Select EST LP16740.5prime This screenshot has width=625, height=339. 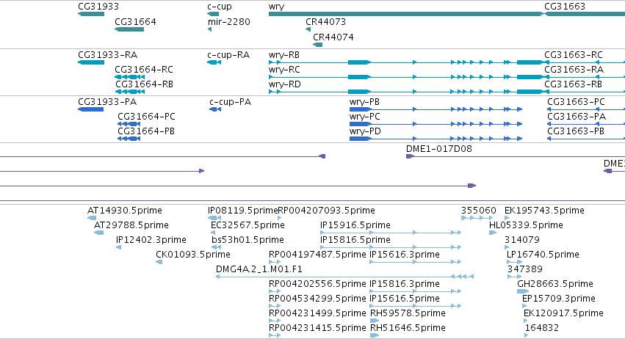coord(543,255)
